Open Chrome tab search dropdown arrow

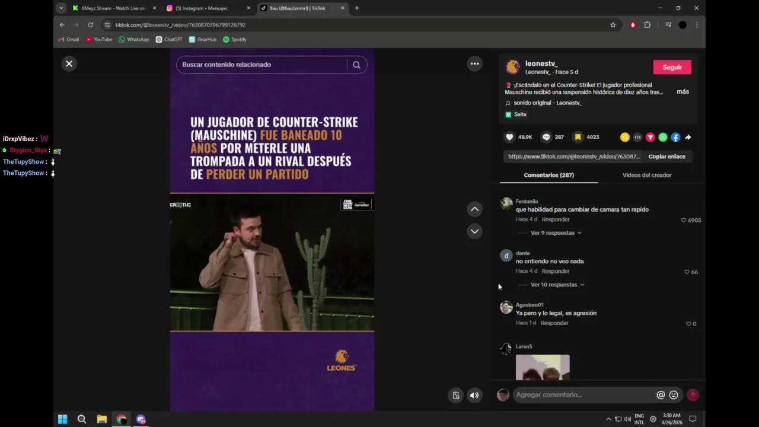click(61, 8)
